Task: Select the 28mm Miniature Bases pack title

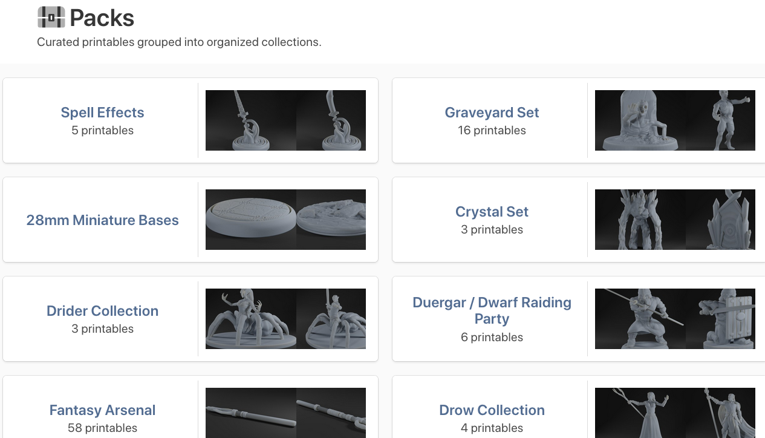Action: 102,220
